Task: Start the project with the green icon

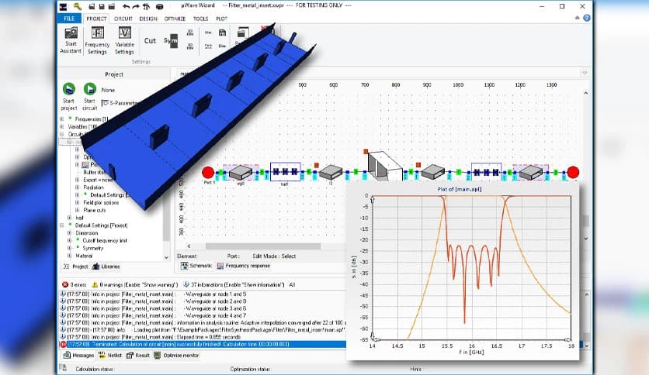Action: click(69, 89)
